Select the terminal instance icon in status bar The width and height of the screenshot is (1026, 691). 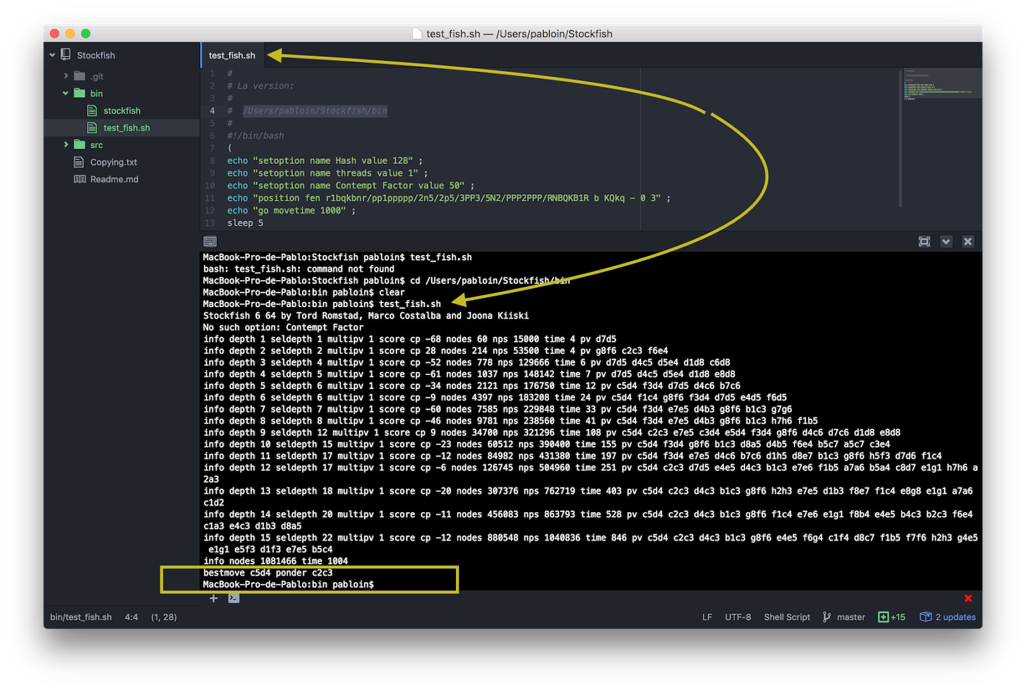point(234,598)
